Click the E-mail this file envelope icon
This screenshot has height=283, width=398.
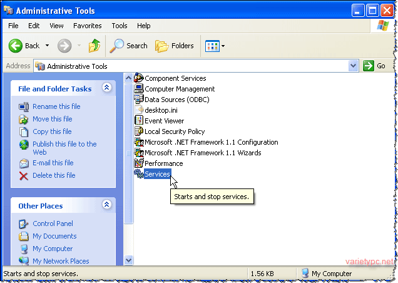click(x=24, y=163)
